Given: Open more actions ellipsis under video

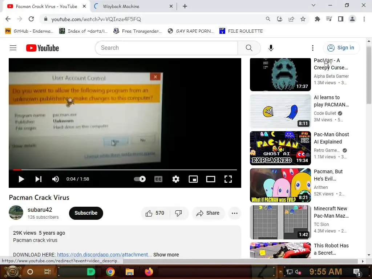Looking at the screenshot, I should pos(235,213).
